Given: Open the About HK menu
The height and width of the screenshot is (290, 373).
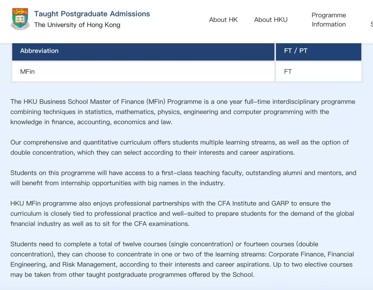Looking at the screenshot, I should [x=223, y=20].
